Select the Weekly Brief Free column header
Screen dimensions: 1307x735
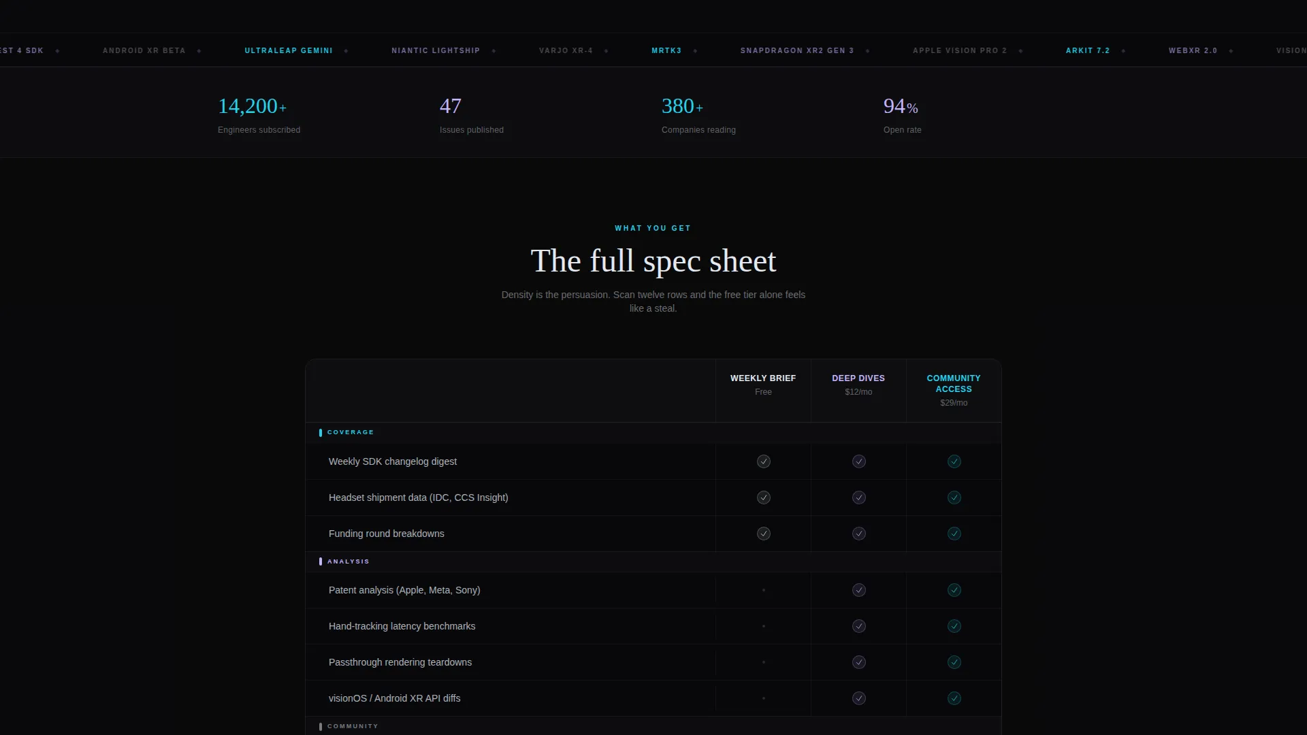pos(763,391)
